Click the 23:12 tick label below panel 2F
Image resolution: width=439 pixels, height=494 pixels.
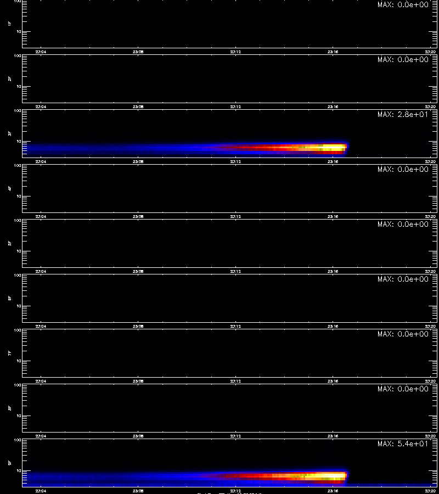[x=235, y=107]
